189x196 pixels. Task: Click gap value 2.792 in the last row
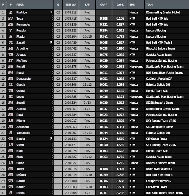(x=120, y=193)
